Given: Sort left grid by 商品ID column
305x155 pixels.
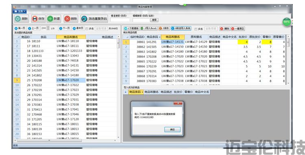Looking at the screenshot, I should (26, 37).
